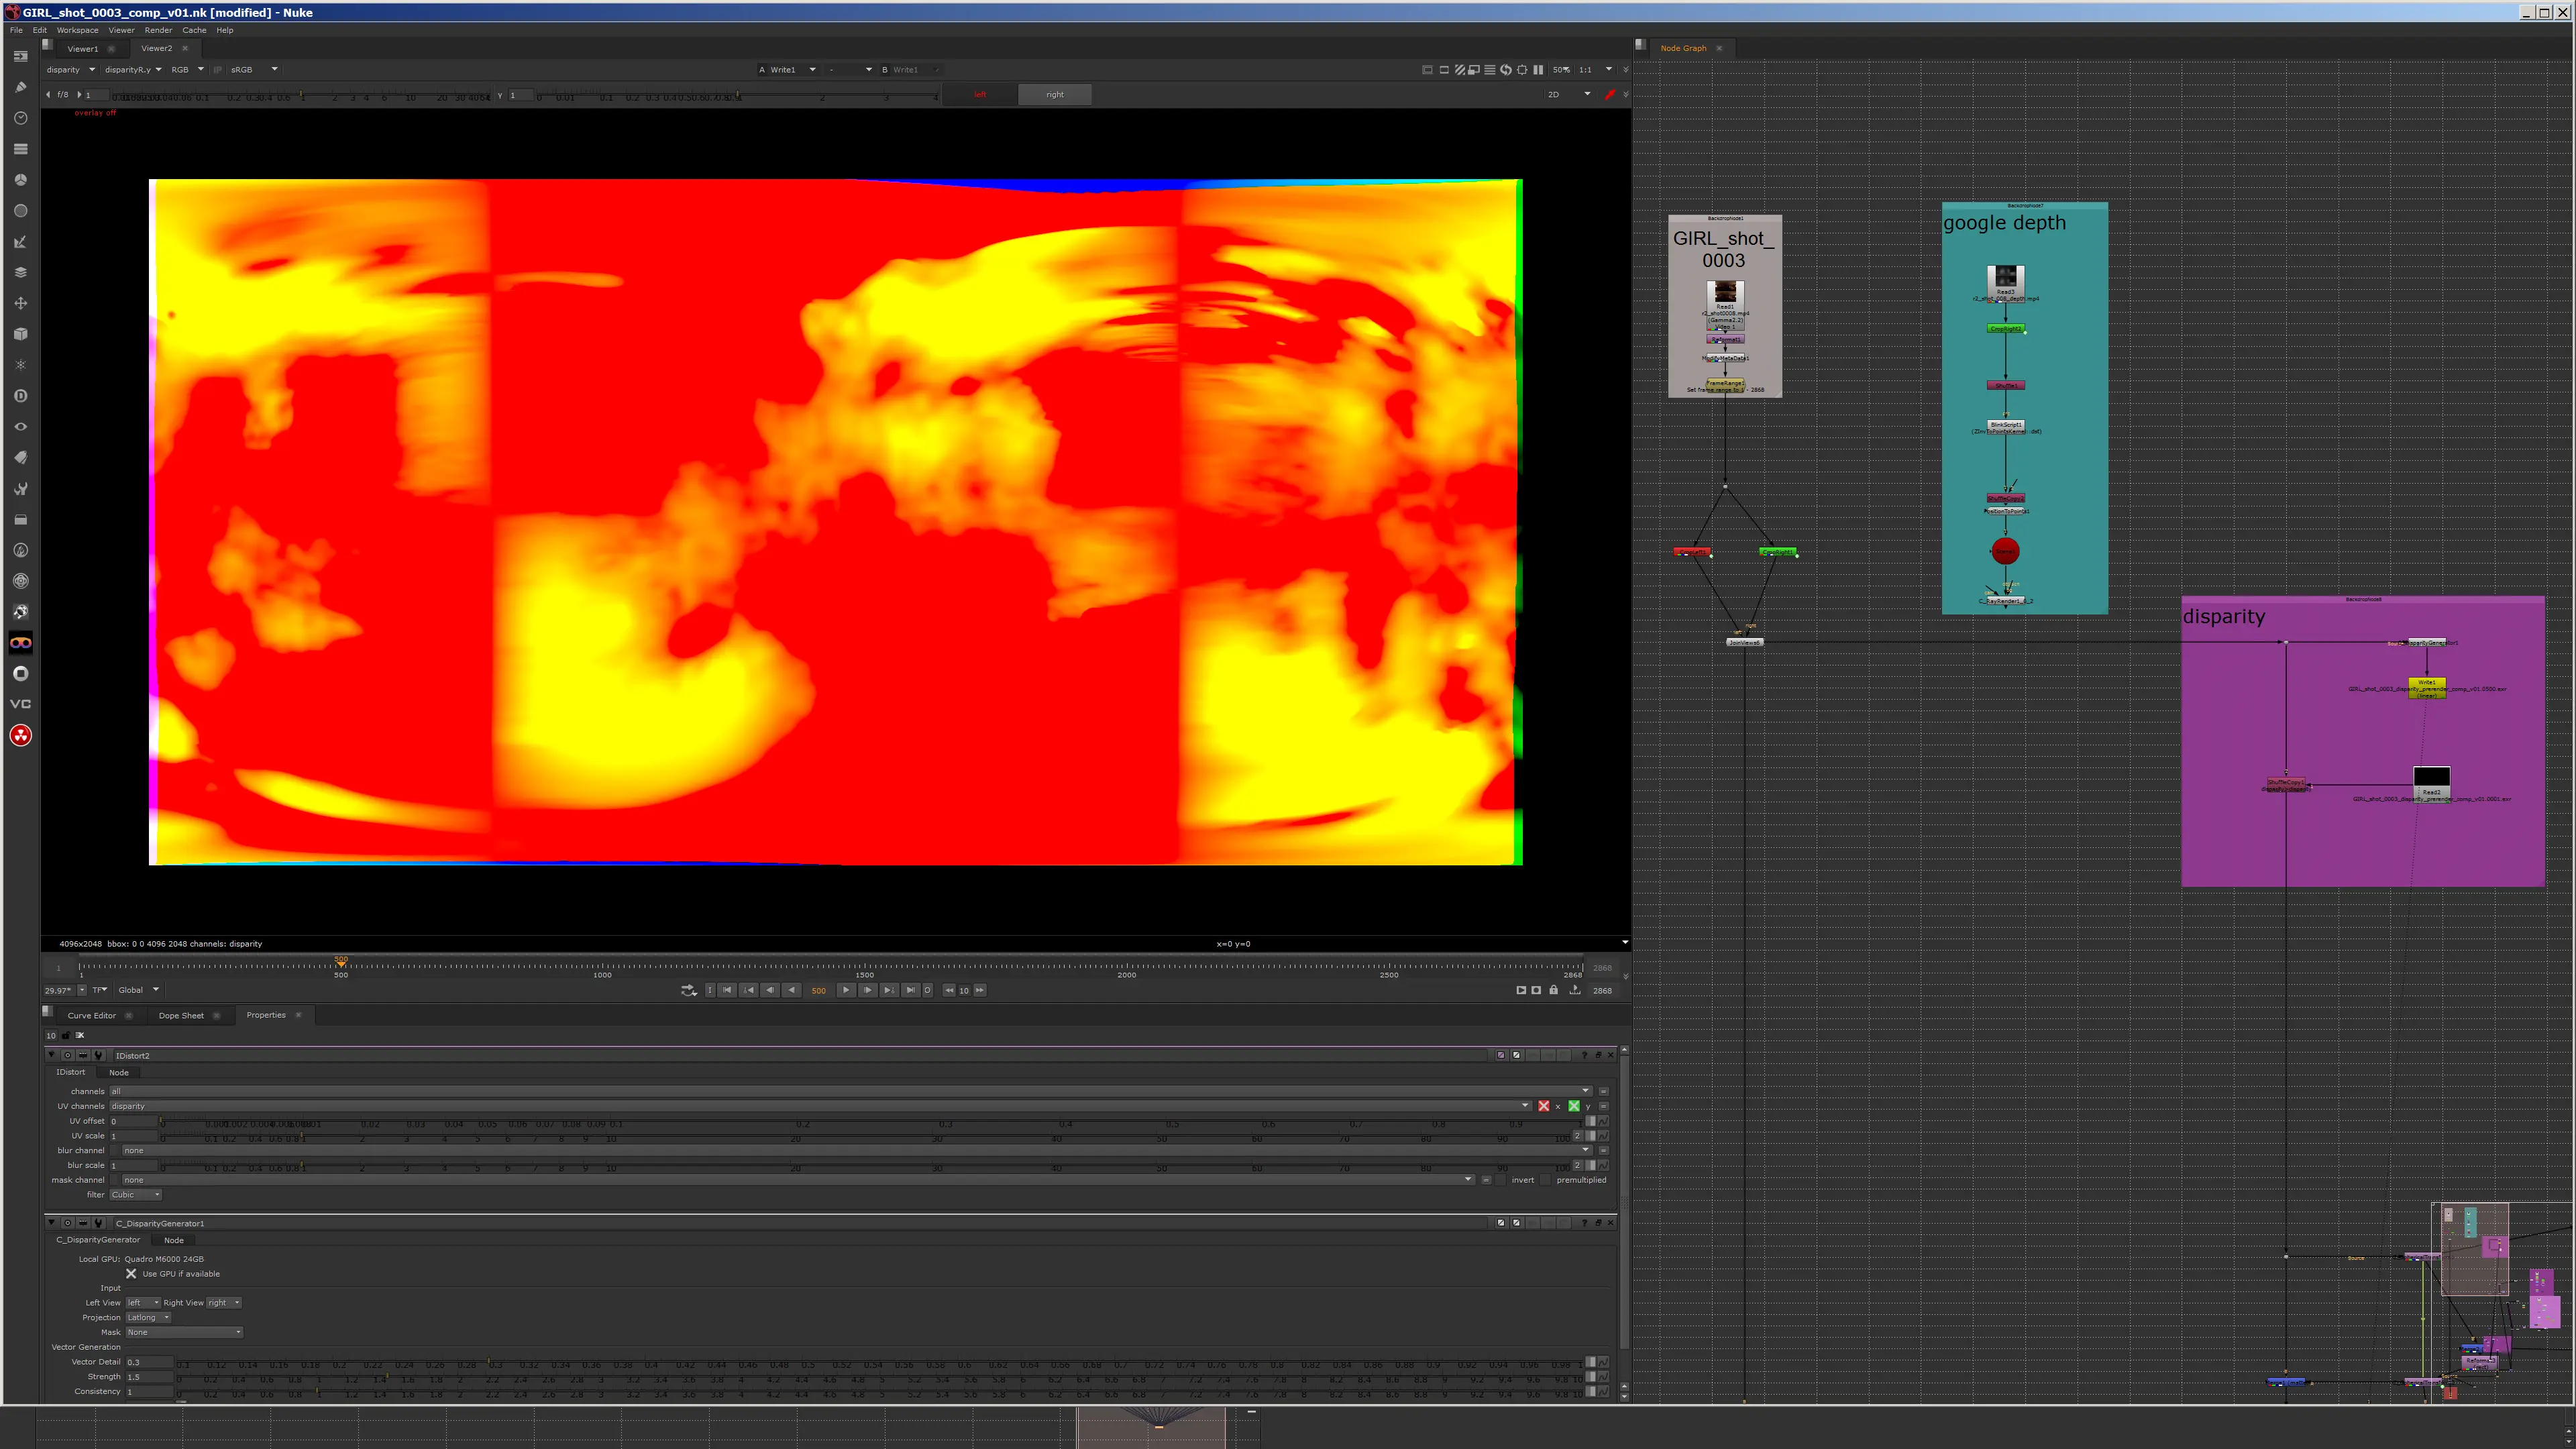Open the Workspace menu
2576x1449 pixels.
77,30
